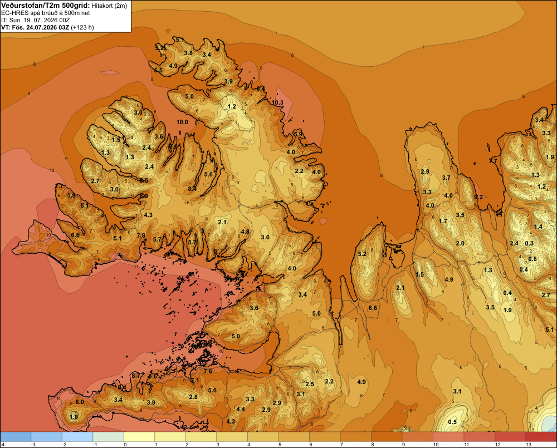Image resolution: width=557 pixels, height=448 pixels.
Task: Select the 0.5 temperature label near the bottom
Action: (452, 422)
